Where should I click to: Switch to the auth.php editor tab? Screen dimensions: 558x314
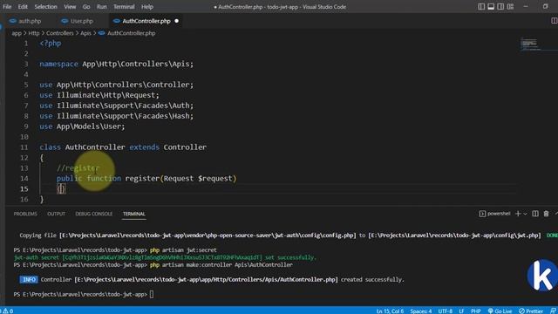point(25,21)
